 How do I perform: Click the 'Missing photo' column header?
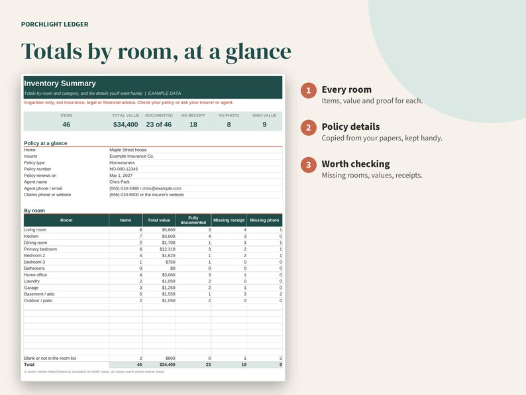point(264,221)
